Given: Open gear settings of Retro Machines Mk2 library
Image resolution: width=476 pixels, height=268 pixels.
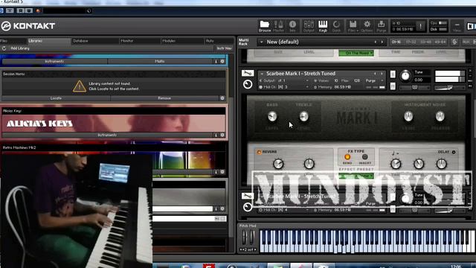Looking at the screenshot, I should coord(222,172).
